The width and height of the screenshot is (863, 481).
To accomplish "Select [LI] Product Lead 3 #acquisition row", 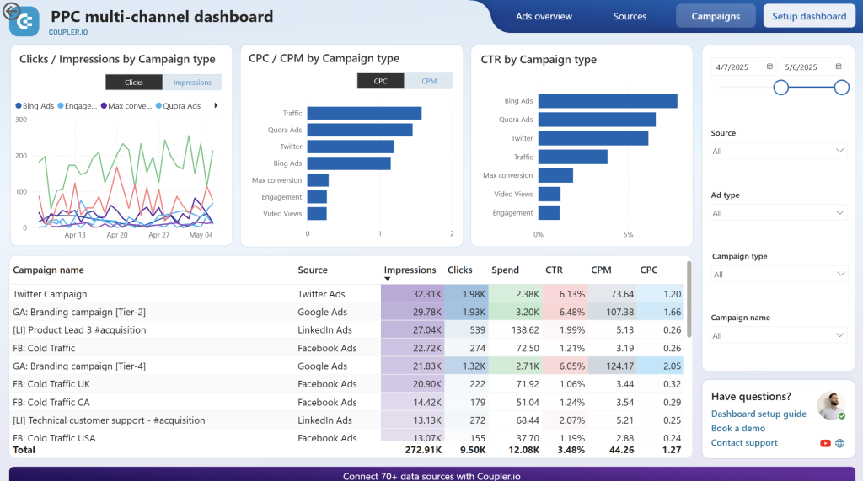I will (x=348, y=329).
